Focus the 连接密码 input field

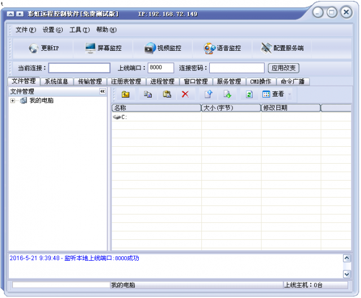coord(237,68)
